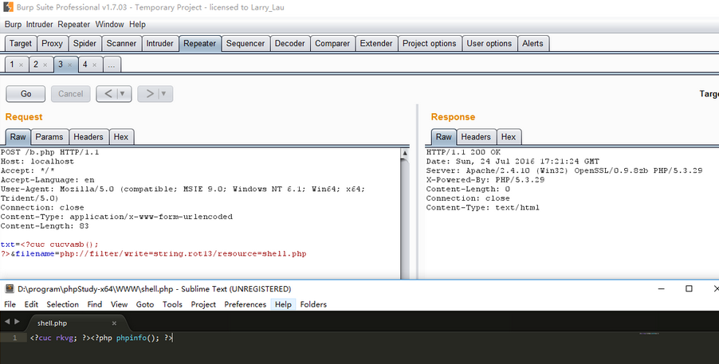Click the Go button to send request
This screenshot has width=719, height=364.
[x=26, y=94]
